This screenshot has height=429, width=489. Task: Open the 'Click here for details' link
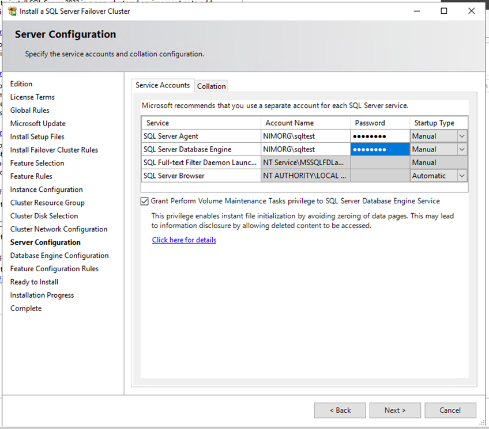click(184, 240)
